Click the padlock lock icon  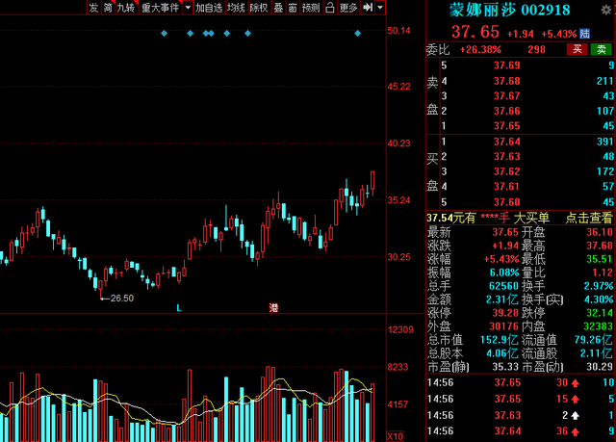coord(330,7)
